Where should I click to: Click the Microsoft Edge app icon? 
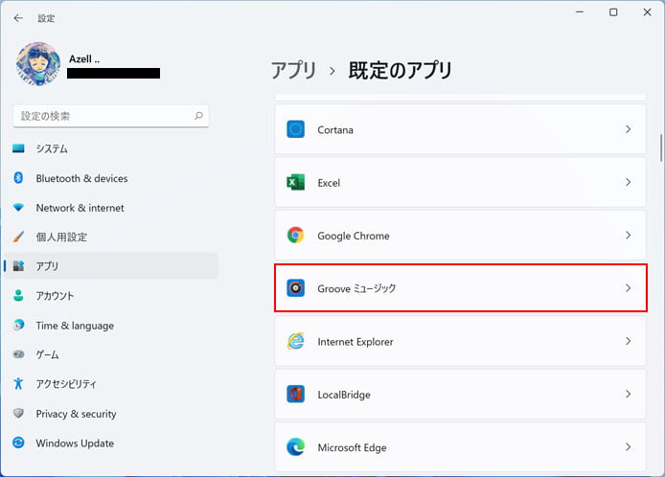tap(295, 447)
